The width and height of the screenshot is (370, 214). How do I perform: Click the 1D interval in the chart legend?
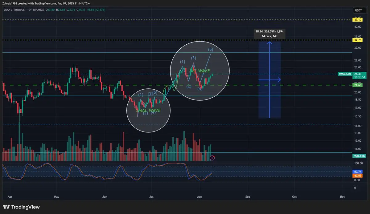[x=28, y=10]
